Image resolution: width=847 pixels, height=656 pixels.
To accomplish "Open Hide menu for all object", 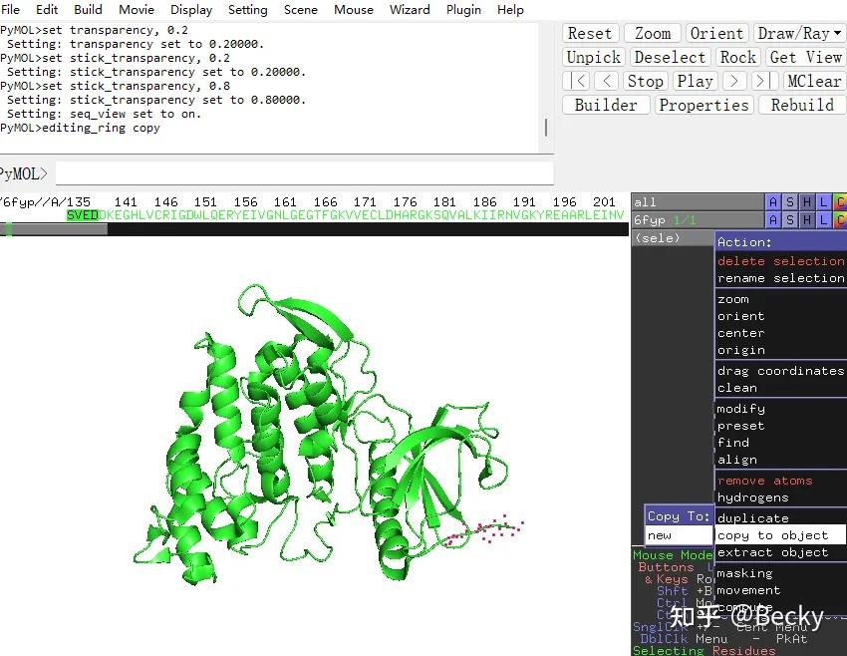I will [806, 202].
